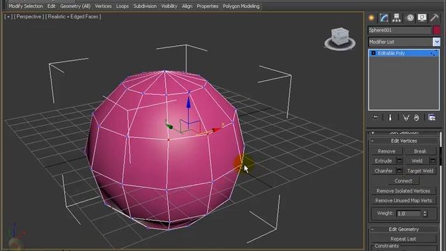
Task: Open the Loops ribbon panel
Action: click(x=123, y=6)
